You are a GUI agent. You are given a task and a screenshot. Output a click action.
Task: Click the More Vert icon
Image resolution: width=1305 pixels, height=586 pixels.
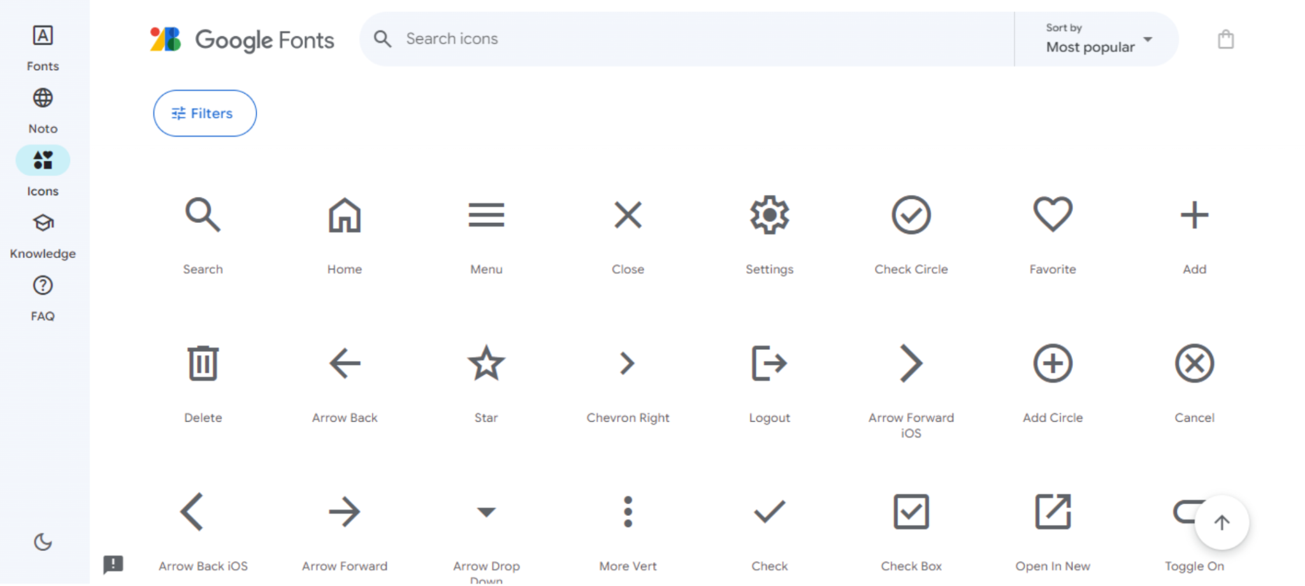click(x=628, y=511)
